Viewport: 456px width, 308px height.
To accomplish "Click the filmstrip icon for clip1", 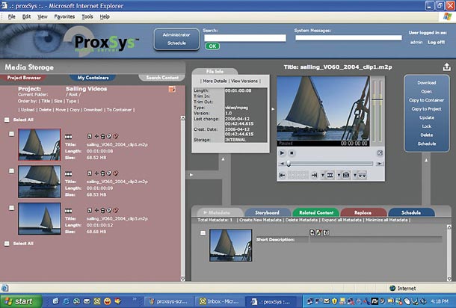I will pos(69,136).
